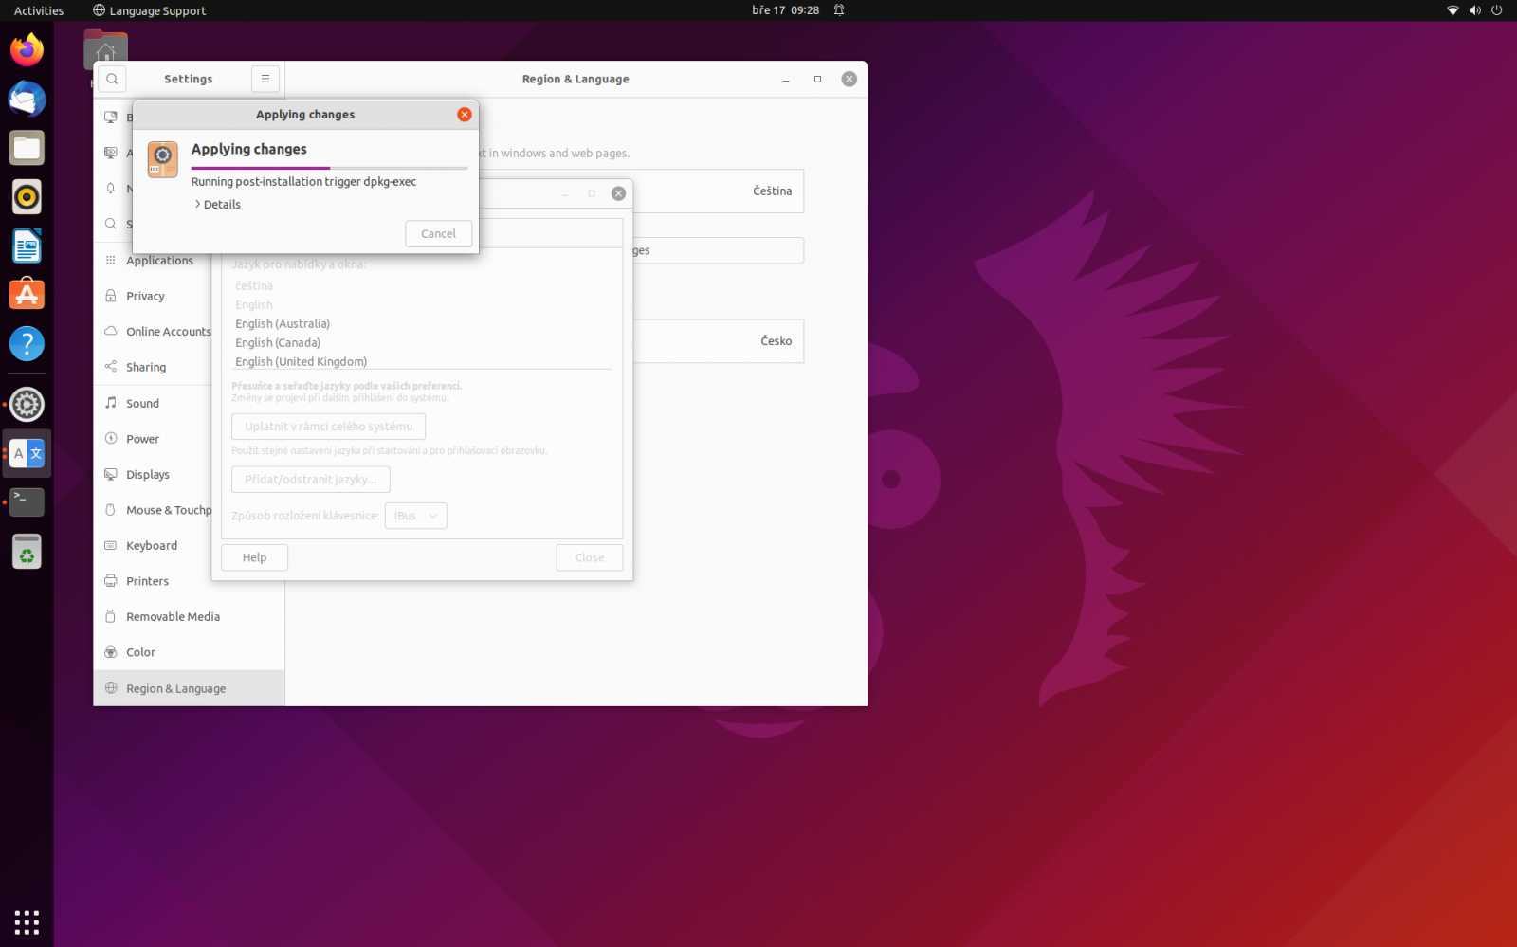Click the progress bar in Applying changes

[x=329, y=168]
